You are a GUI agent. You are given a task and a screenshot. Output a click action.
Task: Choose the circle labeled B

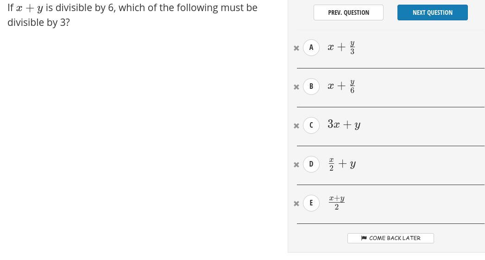311,87
